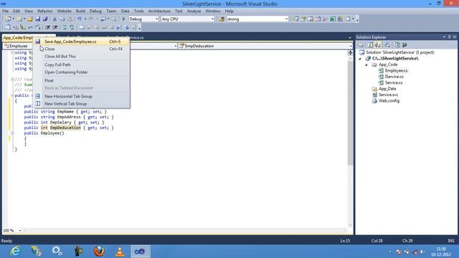Click the editor split-window handle above scrollbar
The width and height of the screenshot is (459, 258).
click(350, 52)
